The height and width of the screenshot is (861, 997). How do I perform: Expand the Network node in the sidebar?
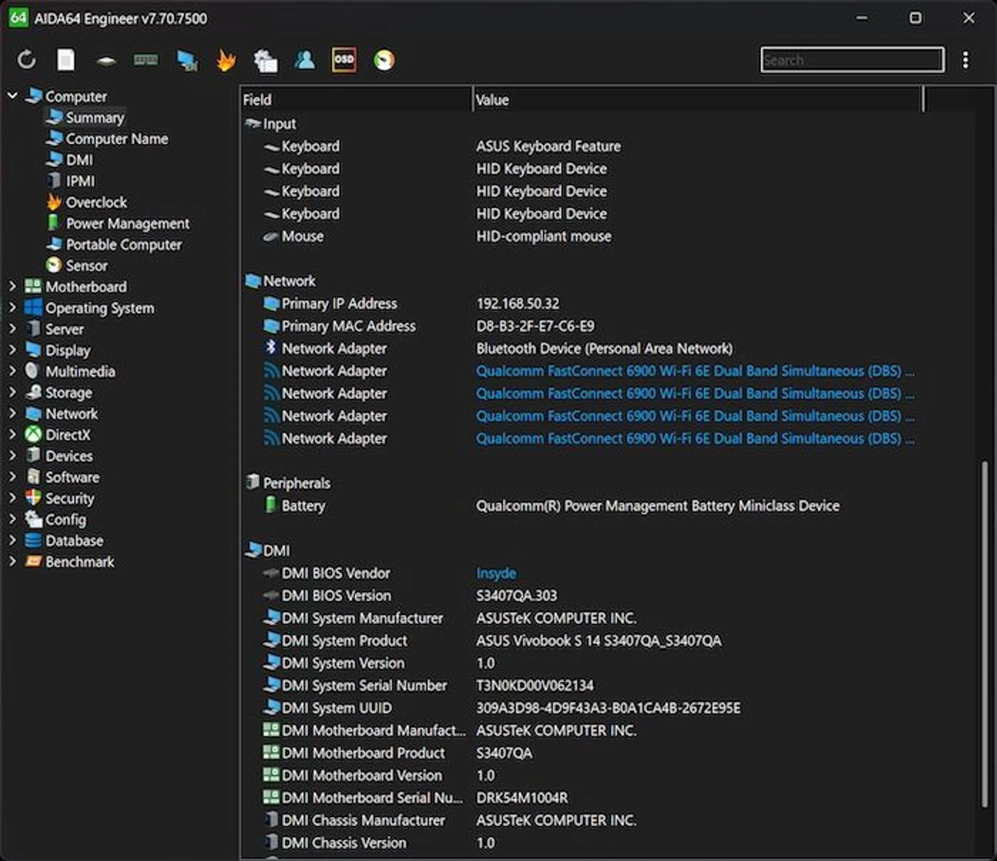(12, 413)
